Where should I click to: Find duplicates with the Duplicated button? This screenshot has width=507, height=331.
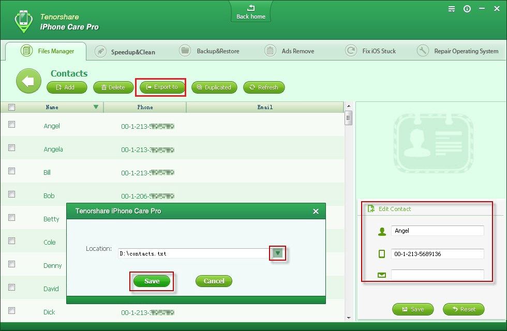coord(214,87)
